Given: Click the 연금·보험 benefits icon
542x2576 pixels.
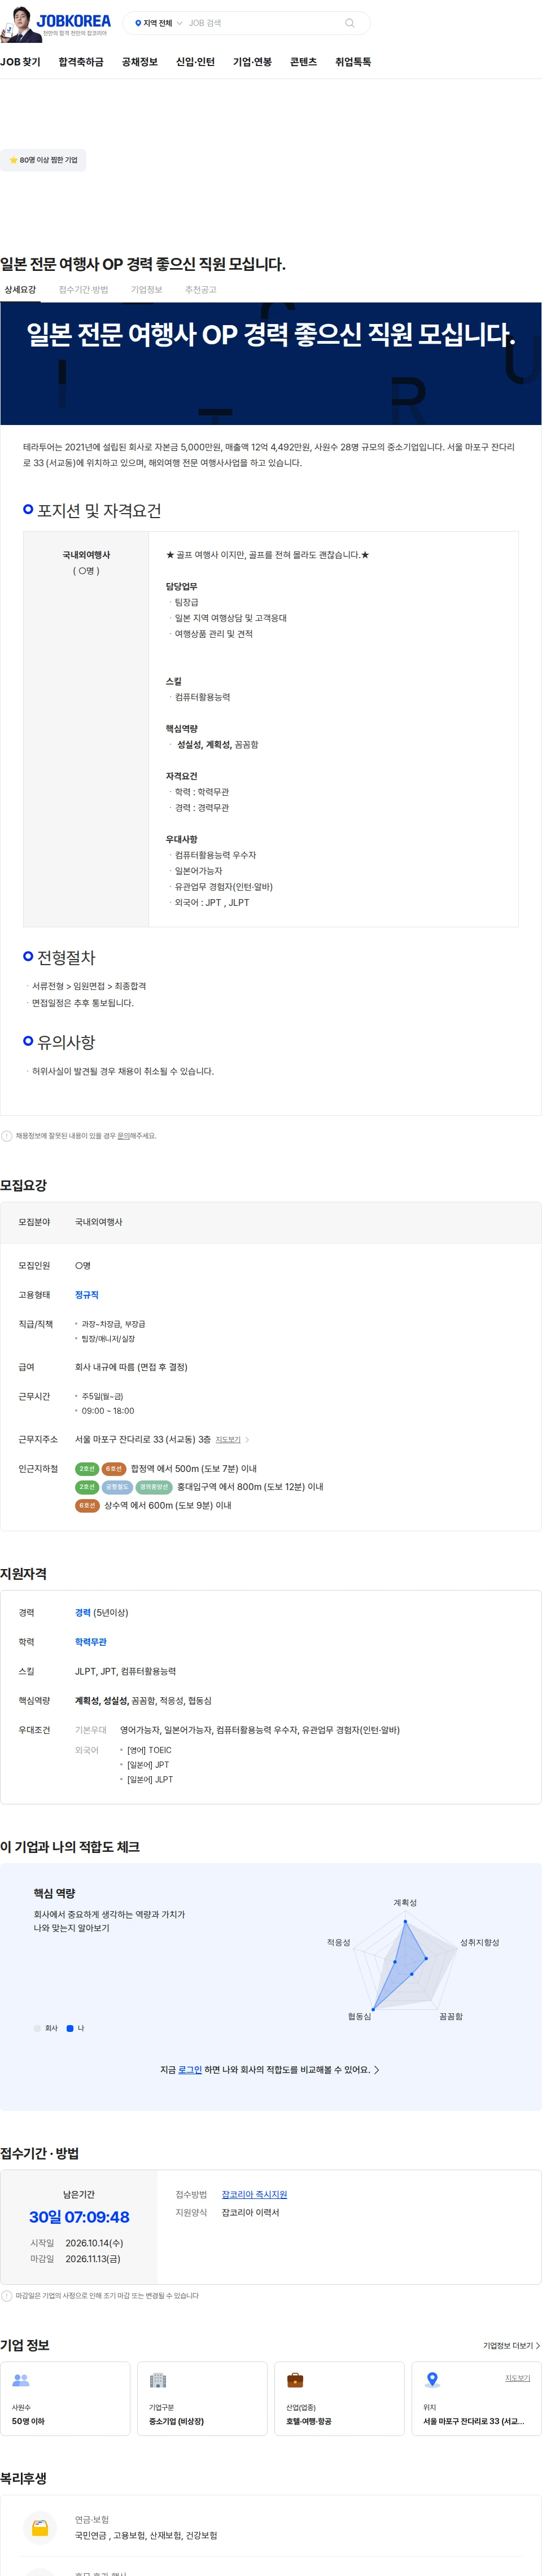Looking at the screenshot, I should pyautogui.click(x=40, y=2528).
